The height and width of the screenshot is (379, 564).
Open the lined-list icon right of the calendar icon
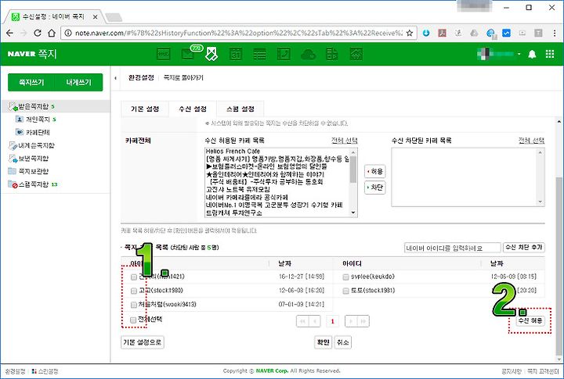[x=260, y=54]
